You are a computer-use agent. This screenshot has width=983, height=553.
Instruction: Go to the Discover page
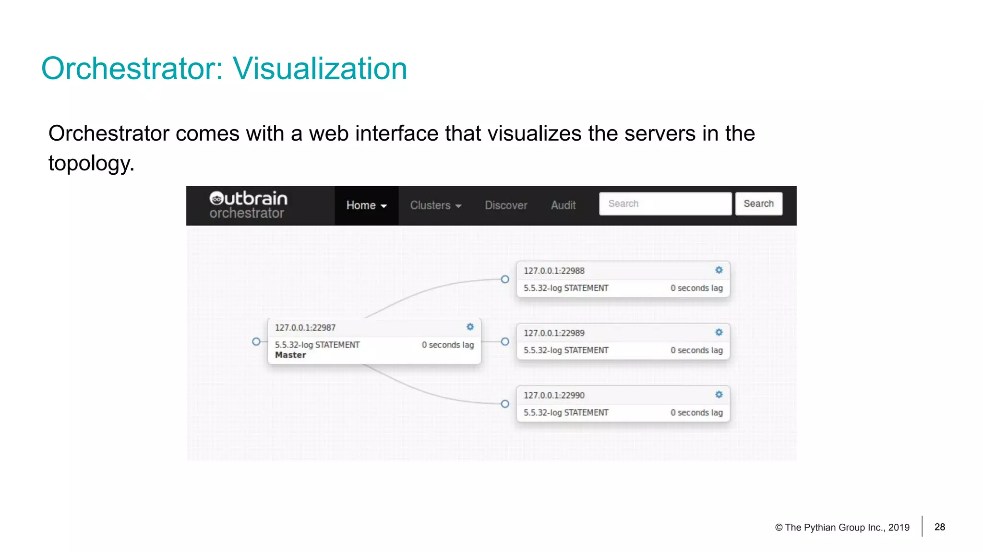(506, 205)
